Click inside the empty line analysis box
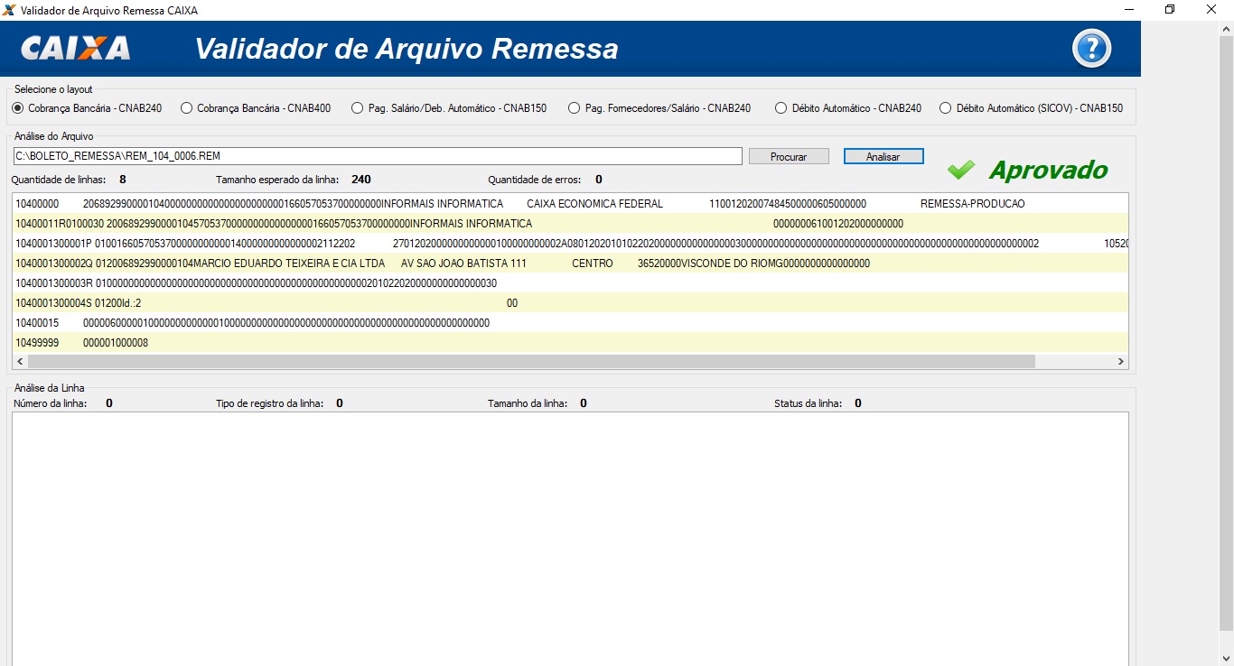 [570, 539]
